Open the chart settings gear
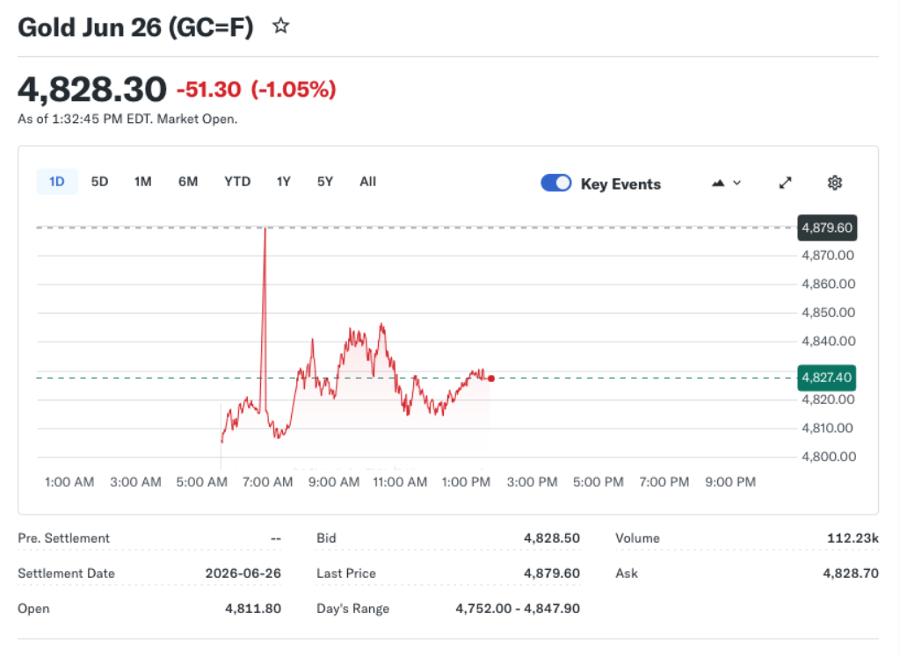Viewport: 900px width, 657px height. pos(834,183)
